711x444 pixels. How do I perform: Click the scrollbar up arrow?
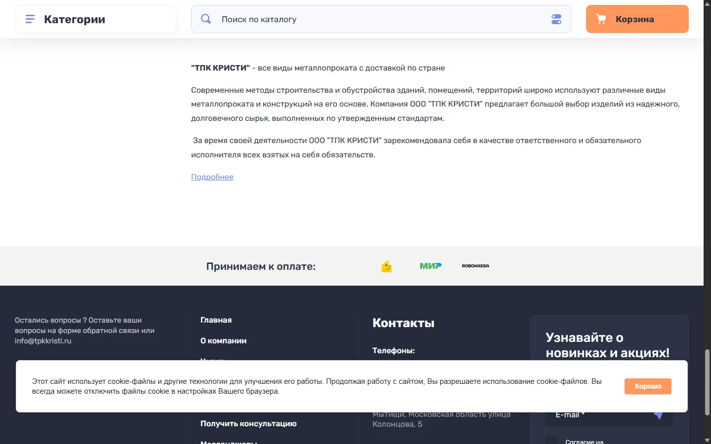pyautogui.click(x=707, y=4)
